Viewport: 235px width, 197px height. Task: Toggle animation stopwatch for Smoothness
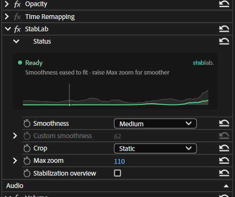[x=27, y=123]
